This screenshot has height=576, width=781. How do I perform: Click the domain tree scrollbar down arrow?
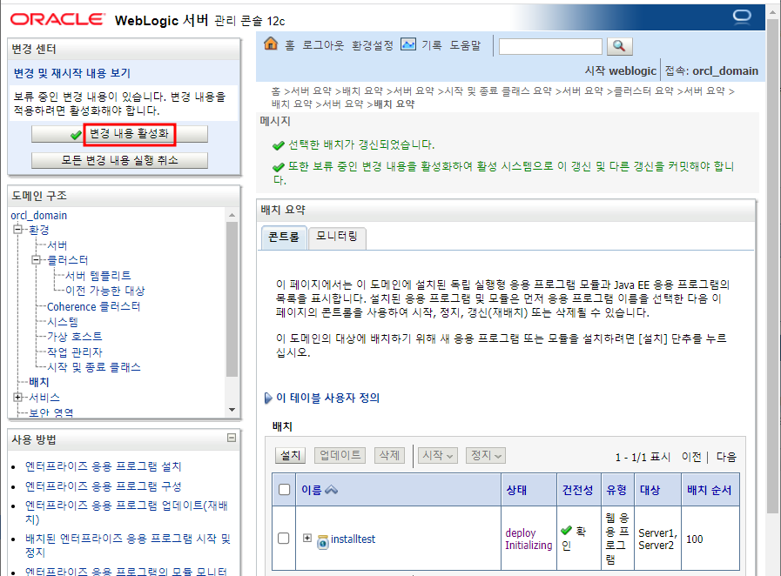(232, 410)
